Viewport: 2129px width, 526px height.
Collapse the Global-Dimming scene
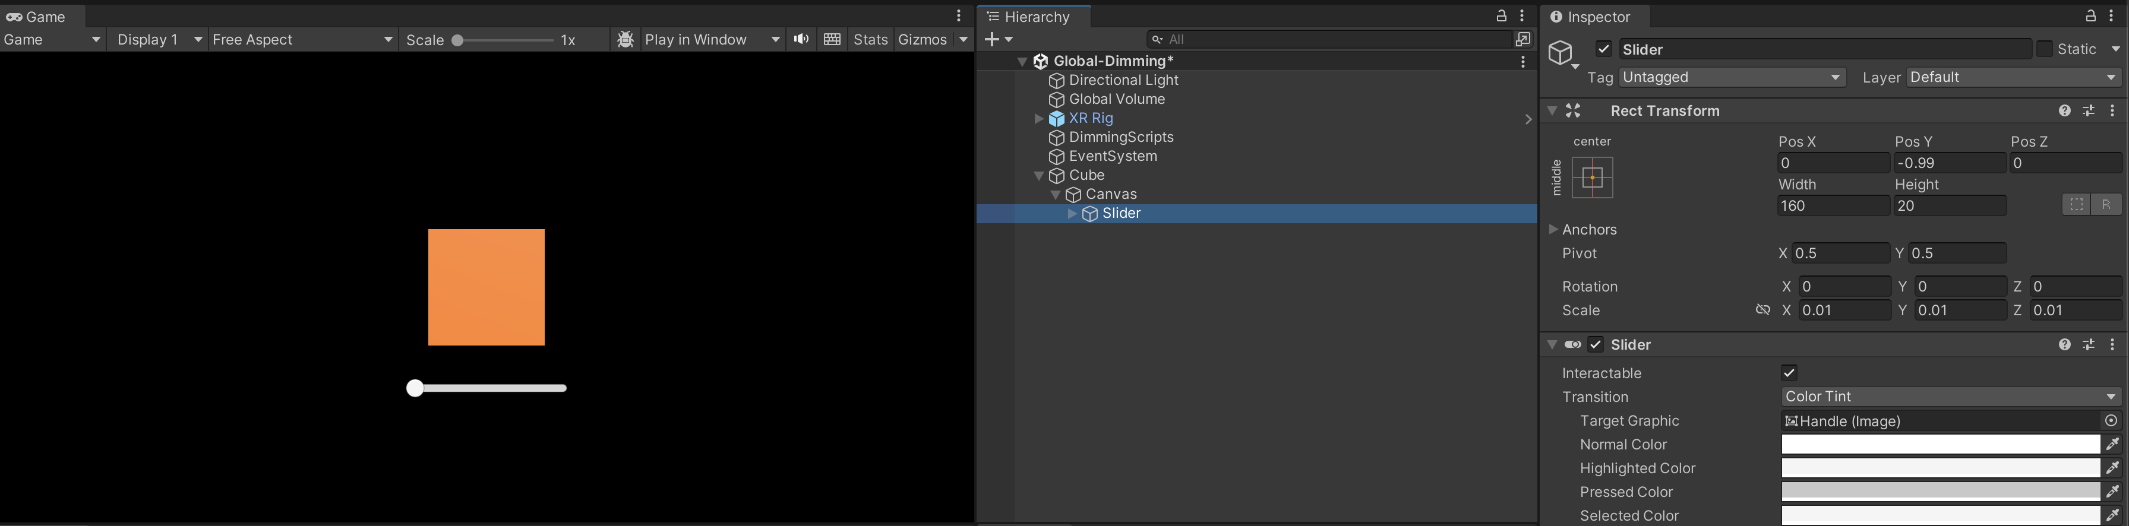pos(1022,61)
